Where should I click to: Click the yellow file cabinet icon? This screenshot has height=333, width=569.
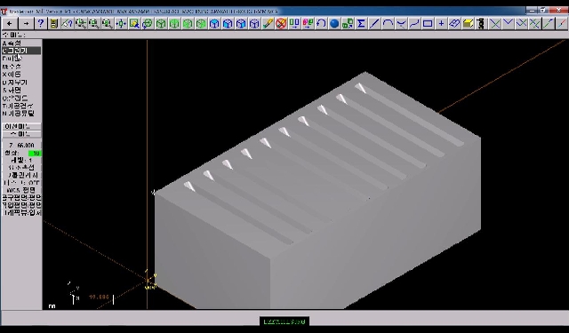coord(53,24)
